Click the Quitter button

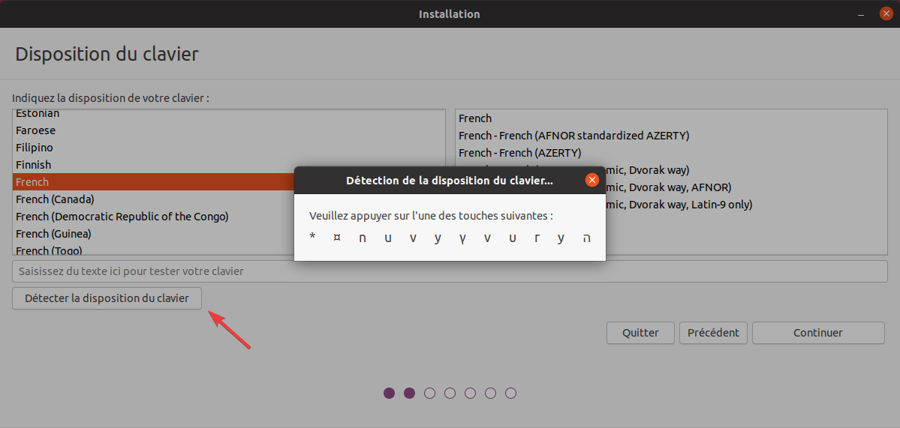coord(640,333)
